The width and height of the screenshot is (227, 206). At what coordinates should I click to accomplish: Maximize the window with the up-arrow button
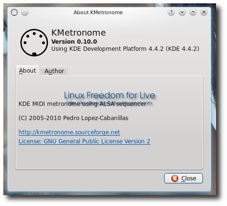[193, 12]
